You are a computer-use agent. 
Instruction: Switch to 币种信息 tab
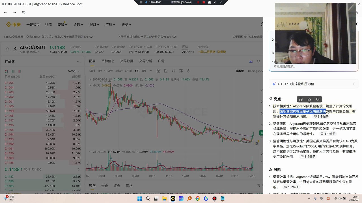[108, 61]
